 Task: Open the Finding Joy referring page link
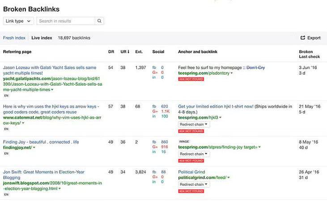(x=41, y=142)
